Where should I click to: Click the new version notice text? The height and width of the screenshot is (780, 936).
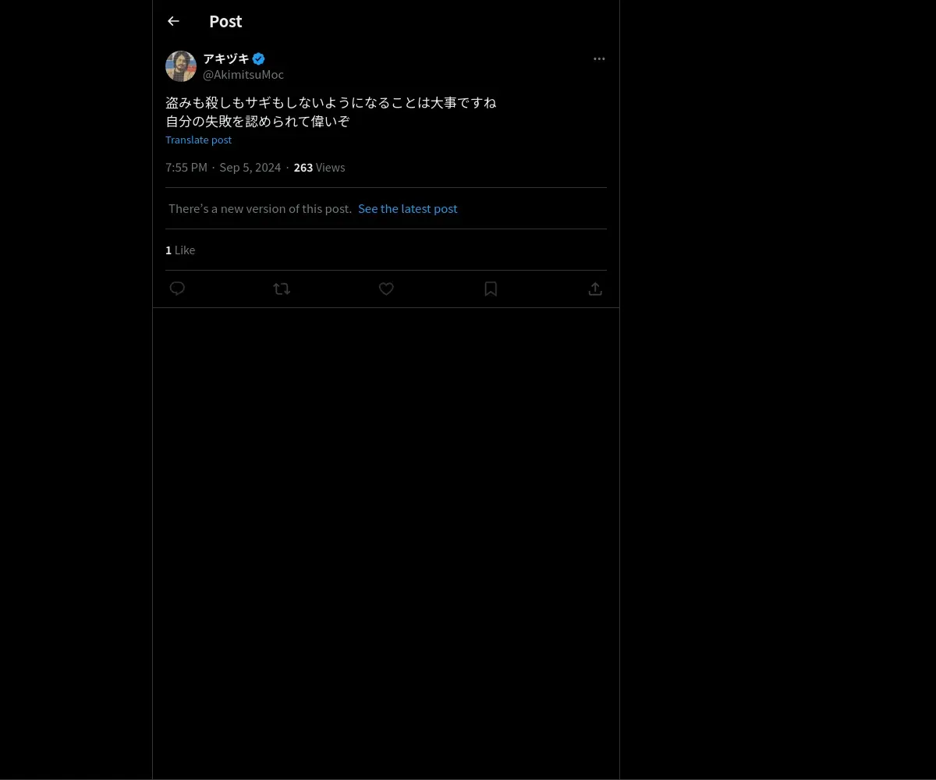point(261,208)
